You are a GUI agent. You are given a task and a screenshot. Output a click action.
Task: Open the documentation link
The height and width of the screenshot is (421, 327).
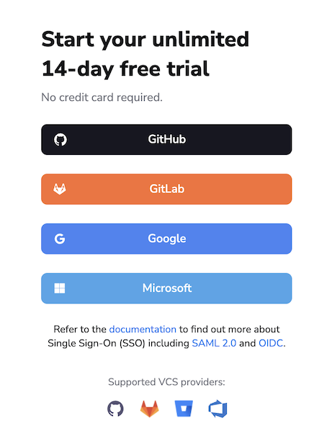[x=143, y=329]
